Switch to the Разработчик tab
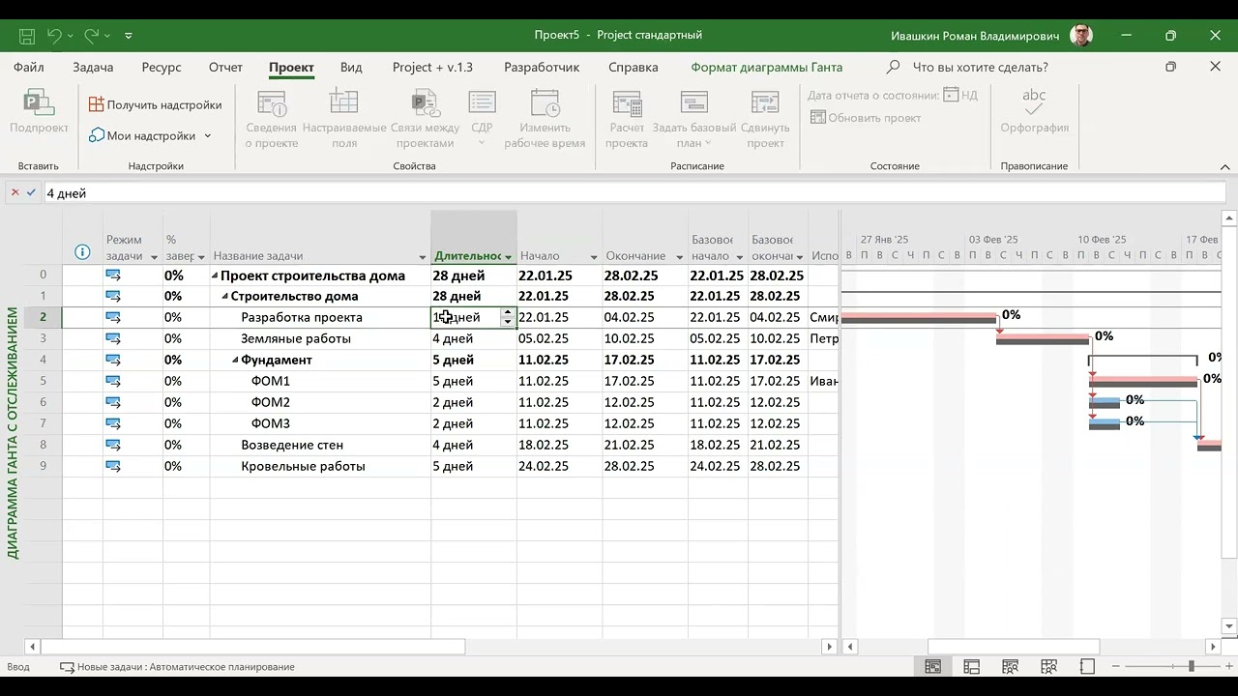This screenshot has height=696, width=1238. tap(542, 67)
